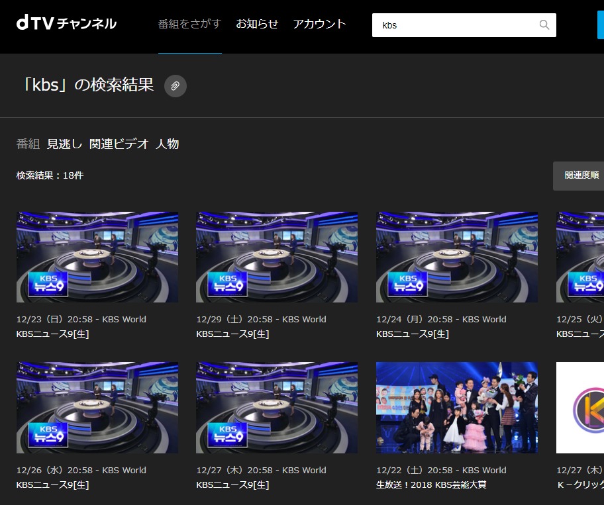This screenshot has height=505, width=604.
Task: Switch to the 見逃し tab
Action: (64, 144)
